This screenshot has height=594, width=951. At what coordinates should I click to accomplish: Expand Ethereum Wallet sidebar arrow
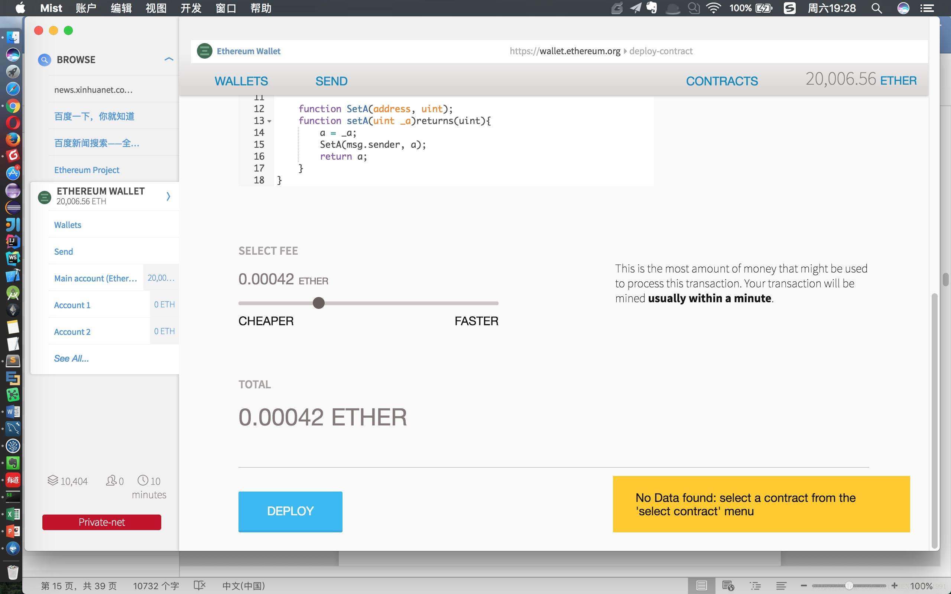pyautogui.click(x=168, y=196)
